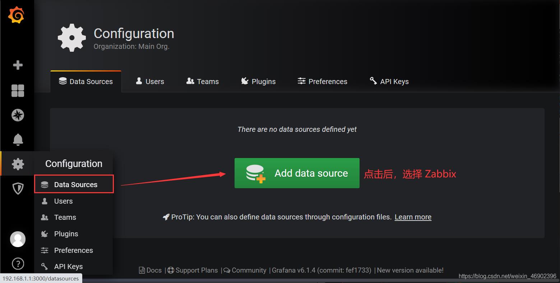560x283 pixels.
Task: Click the person icon on Users tab
Action: [x=139, y=81]
